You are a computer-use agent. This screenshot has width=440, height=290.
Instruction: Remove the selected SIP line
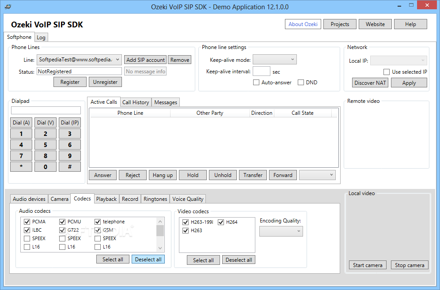[x=180, y=60]
